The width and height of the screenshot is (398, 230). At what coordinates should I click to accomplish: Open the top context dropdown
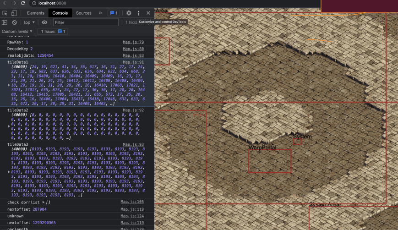tap(29, 22)
